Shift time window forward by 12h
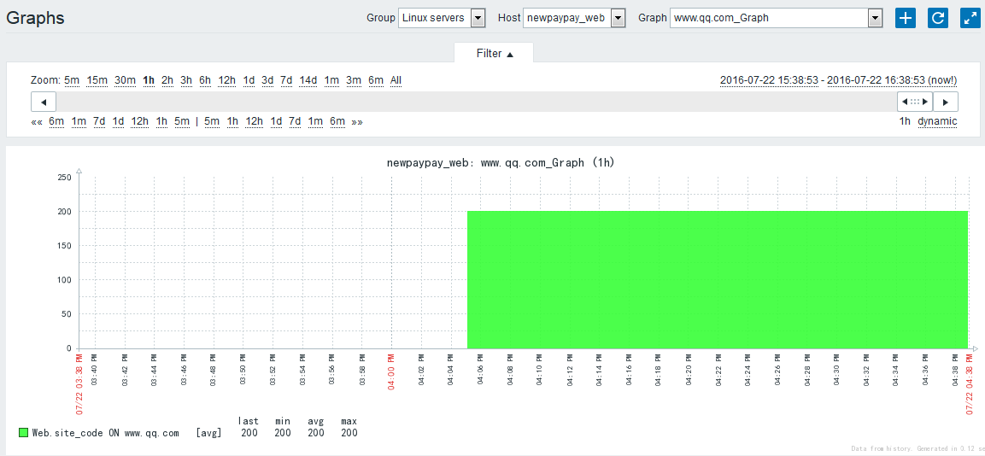 coord(255,121)
